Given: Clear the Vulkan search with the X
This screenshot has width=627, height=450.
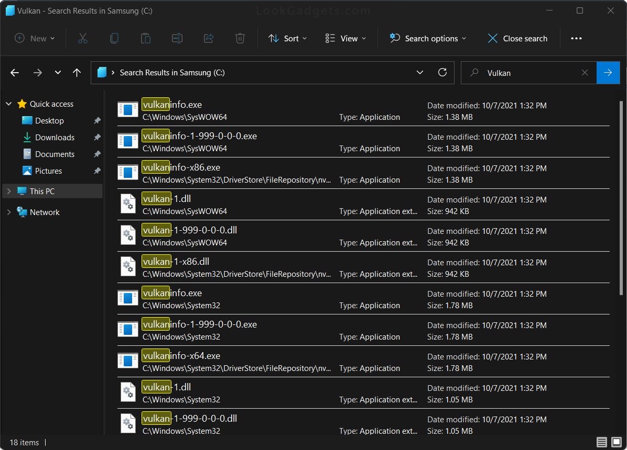Looking at the screenshot, I should pyautogui.click(x=585, y=72).
